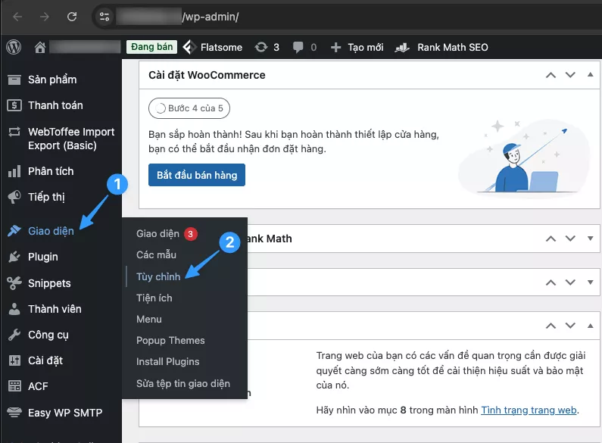Toggle the Rank Math panel triangle
This screenshot has height=443, width=602.
click(x=591, y=239)
